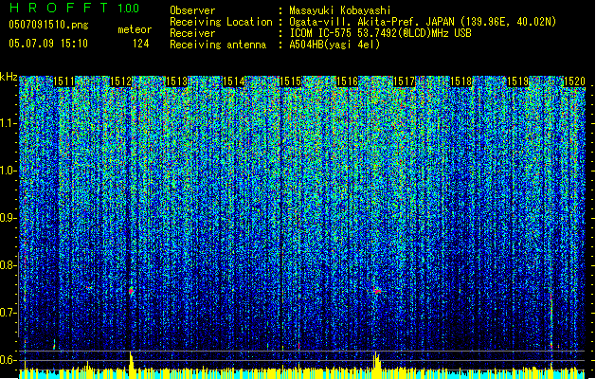
Task: Select observer name Masayuki Kobayashi
Action: click(340, 10)
